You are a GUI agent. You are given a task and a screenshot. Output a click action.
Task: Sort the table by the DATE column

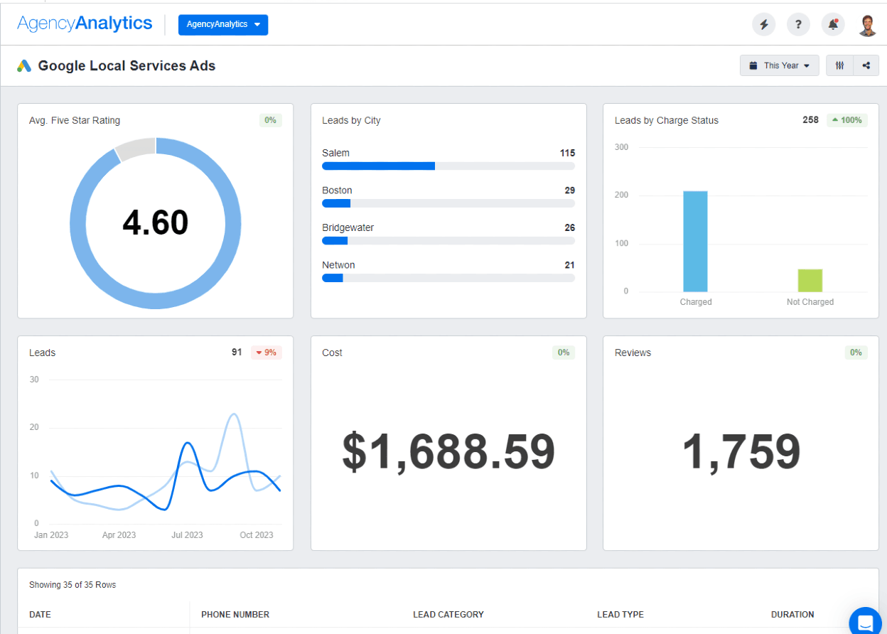pyautogui.click(x=40, y=615)
